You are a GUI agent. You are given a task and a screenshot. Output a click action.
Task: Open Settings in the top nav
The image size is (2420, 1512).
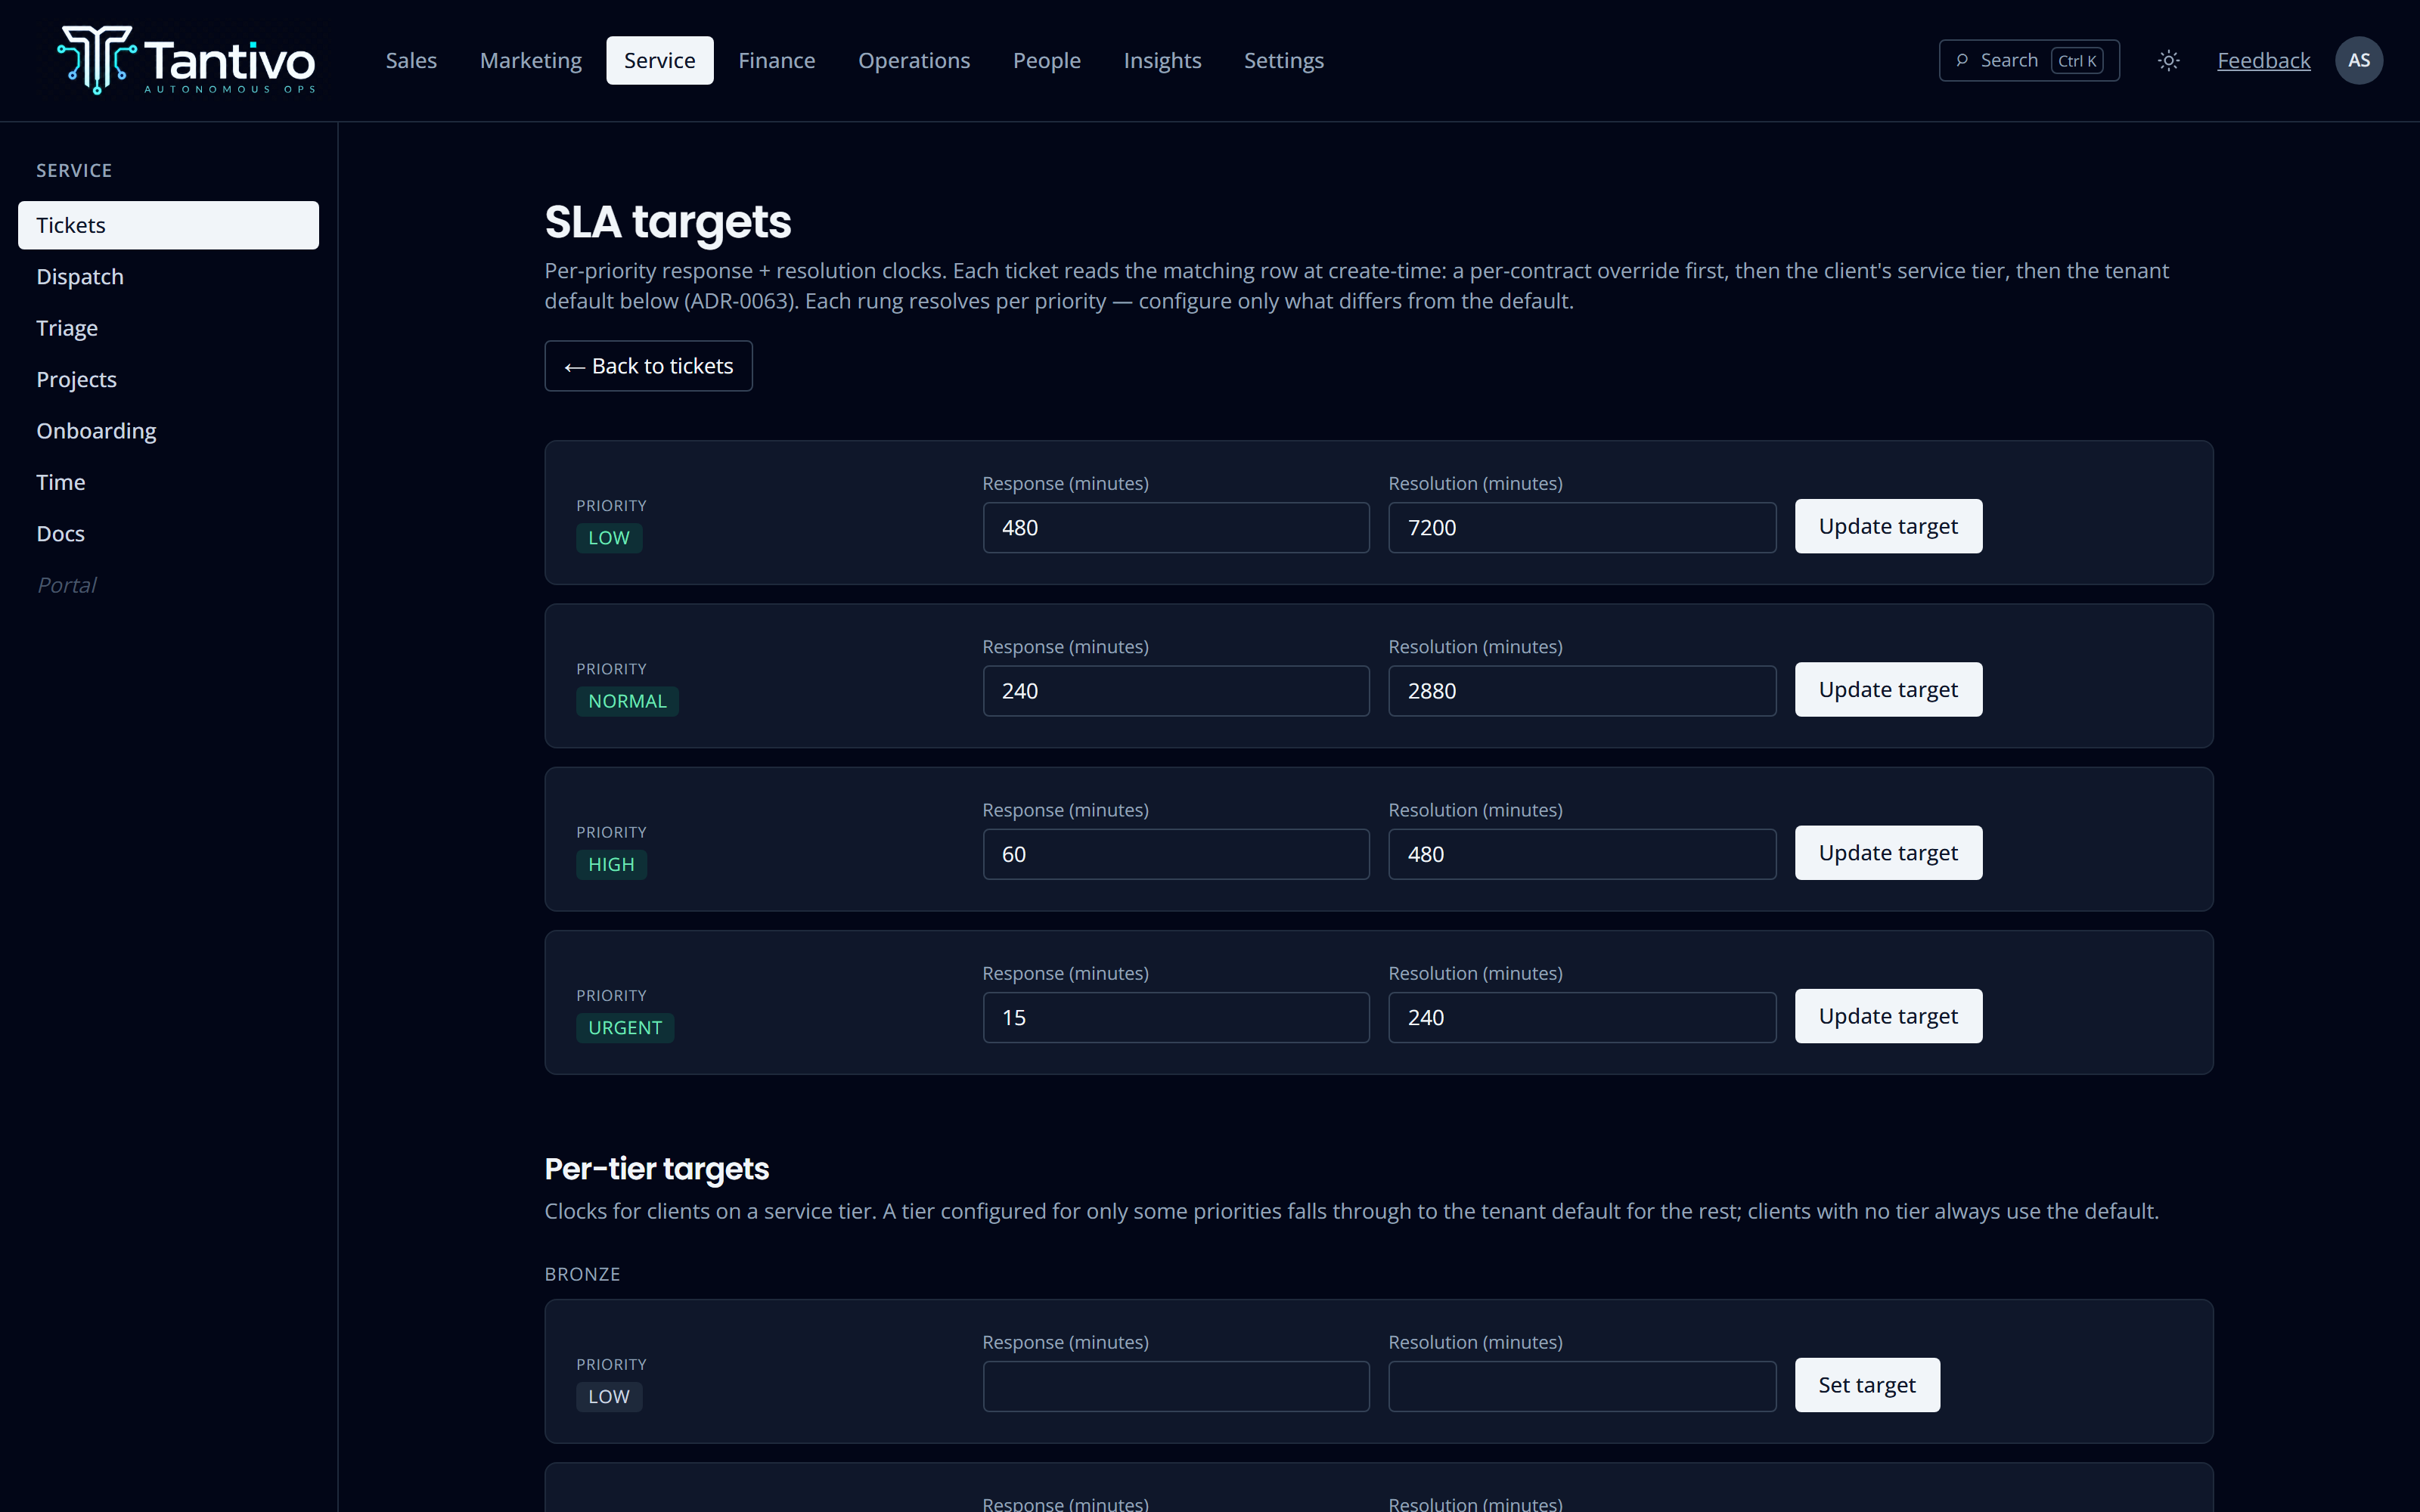1283,61
